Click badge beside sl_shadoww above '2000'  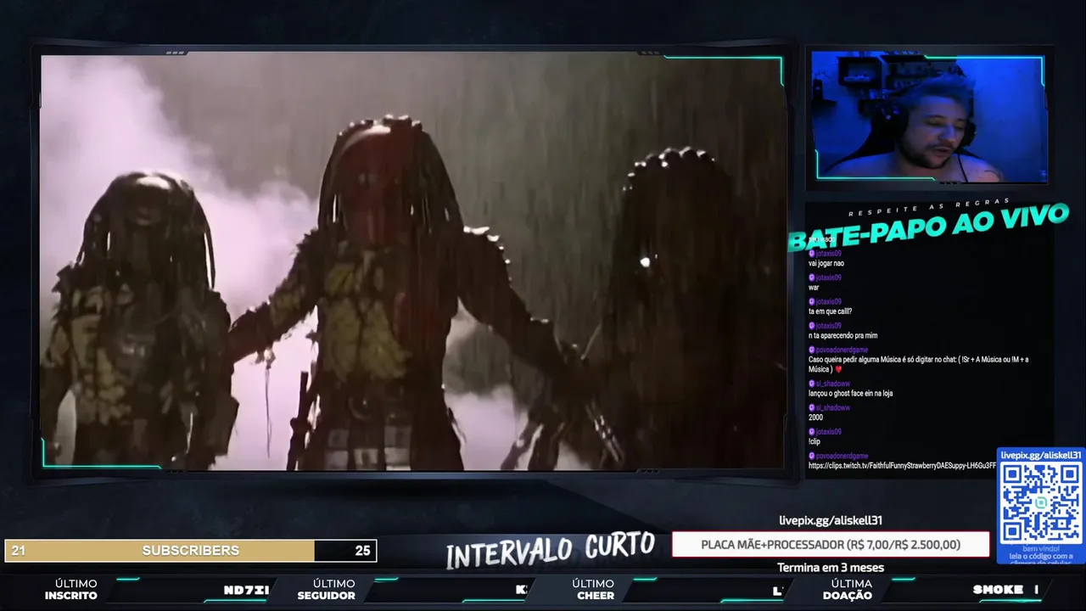tap(812, 407)
